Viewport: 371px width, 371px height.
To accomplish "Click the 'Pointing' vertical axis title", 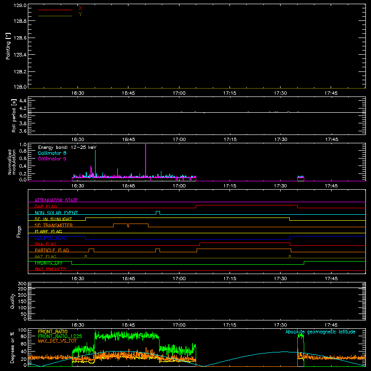I will click(8, 46).
